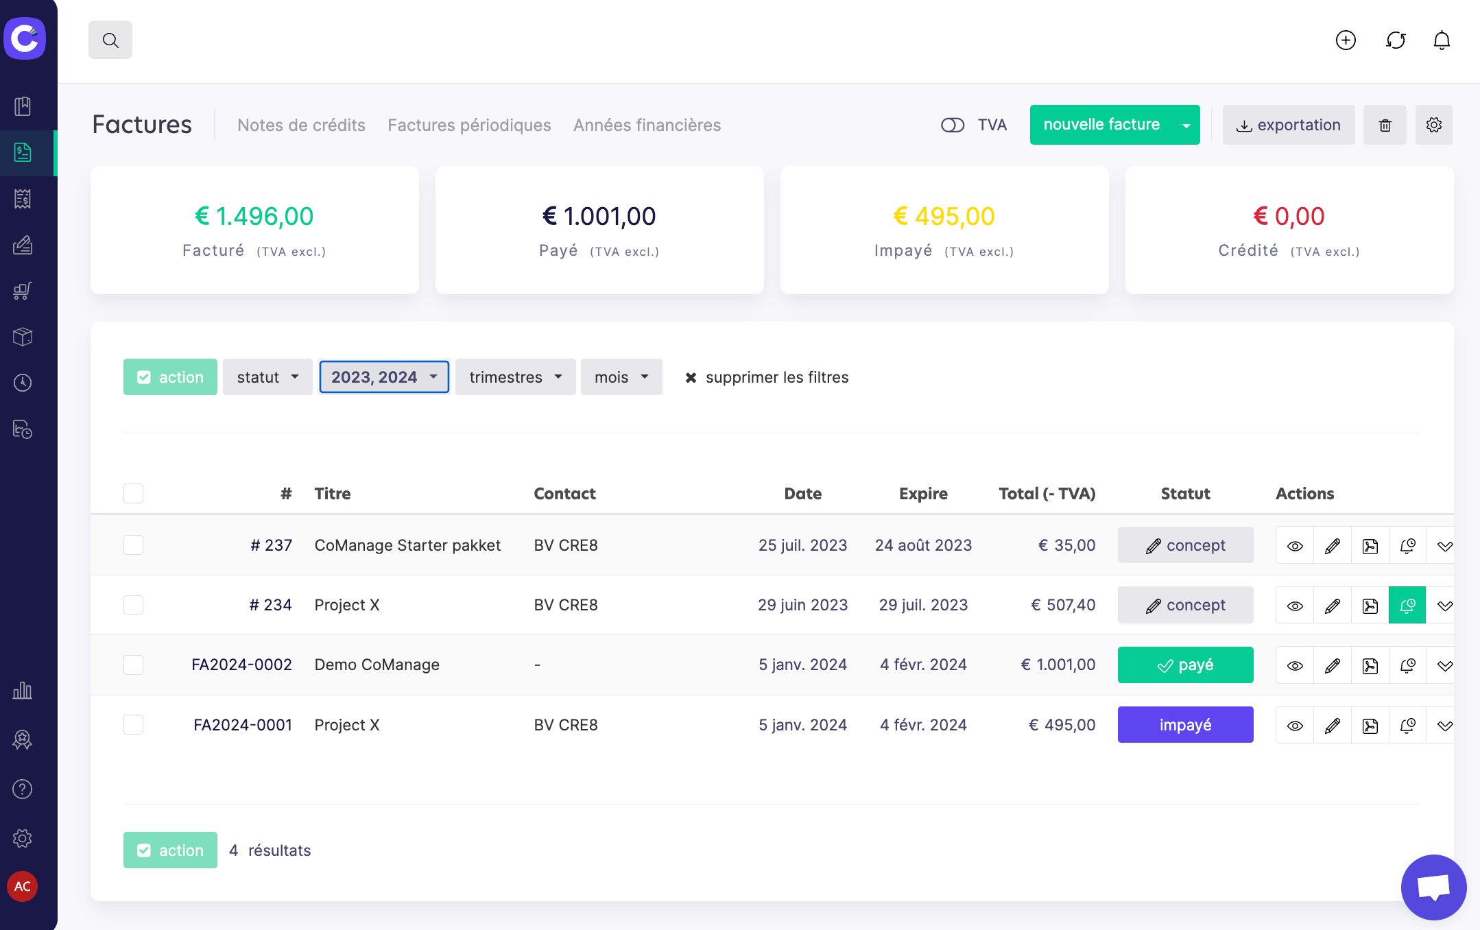1480x930 pixels.
Task: Expand the trimestres filter dropdown
Action: point(514,377)
